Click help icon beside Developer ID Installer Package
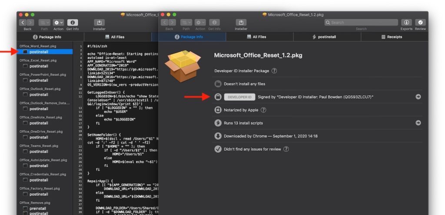 point(274,71)
